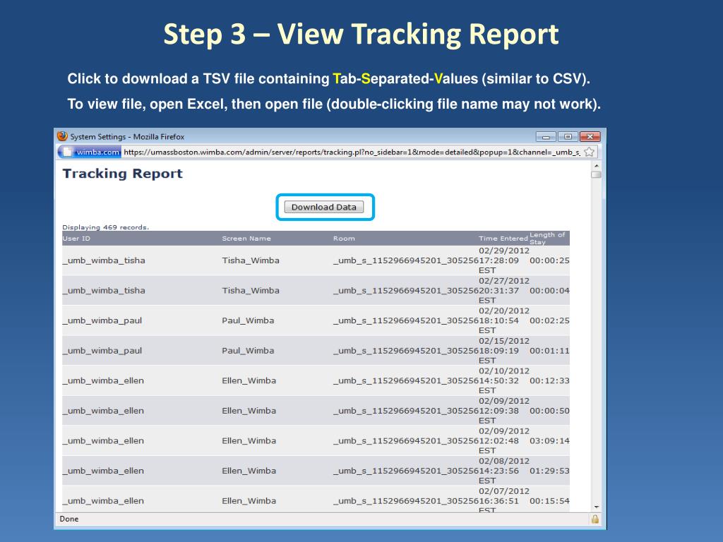
Task: Click the System Settings - Mozilla Firefox title
Action: [x=127, y=137]
